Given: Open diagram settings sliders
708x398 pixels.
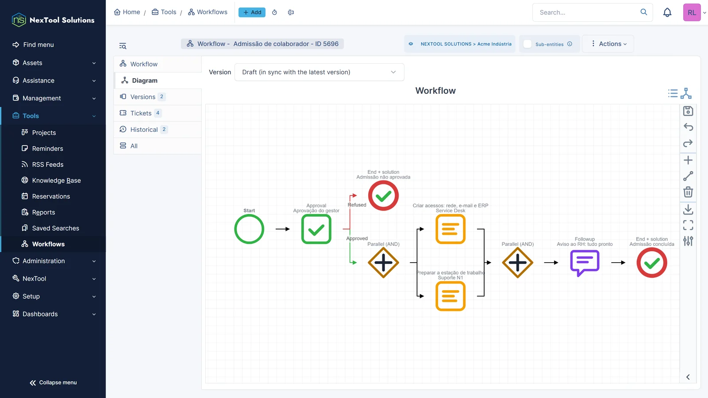Looking at the screenshot, I should pos(688,241).
